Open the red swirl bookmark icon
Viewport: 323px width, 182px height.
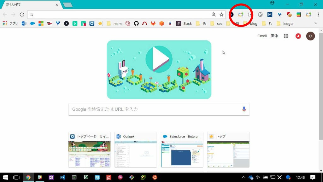128,23
